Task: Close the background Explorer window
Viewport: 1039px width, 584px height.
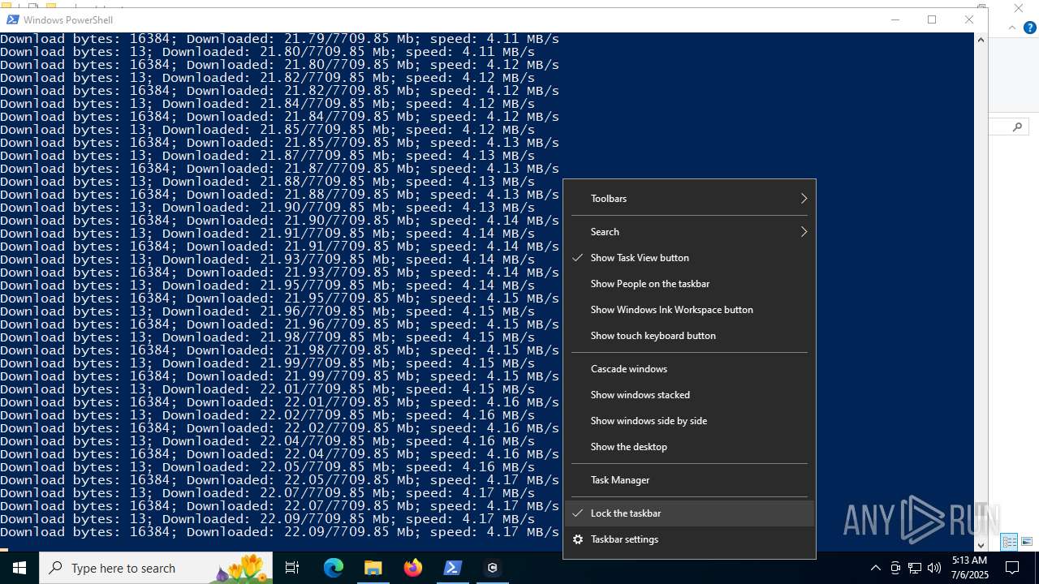Action: (1019, 8)
